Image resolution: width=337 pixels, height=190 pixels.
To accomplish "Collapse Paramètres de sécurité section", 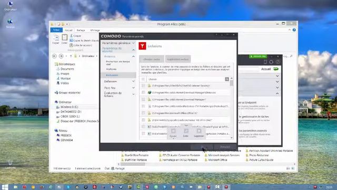I will (x=133, y=50).
